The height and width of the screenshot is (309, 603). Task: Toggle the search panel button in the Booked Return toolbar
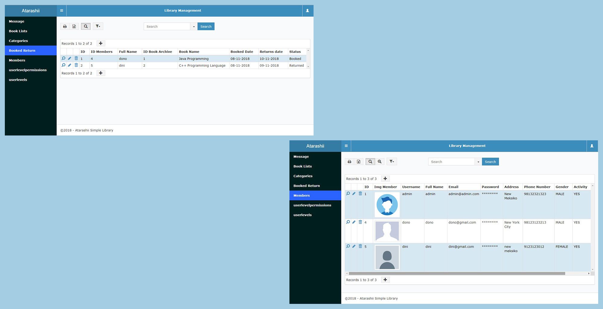coord(86,27)
